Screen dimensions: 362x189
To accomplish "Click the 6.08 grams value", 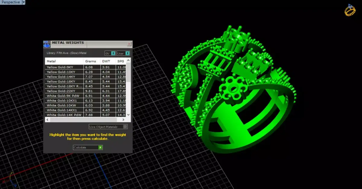I will (x=89, y=67).
